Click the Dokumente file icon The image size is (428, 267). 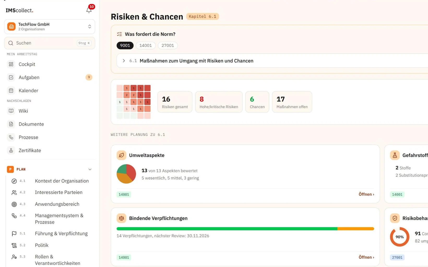[x=11, y=124]
